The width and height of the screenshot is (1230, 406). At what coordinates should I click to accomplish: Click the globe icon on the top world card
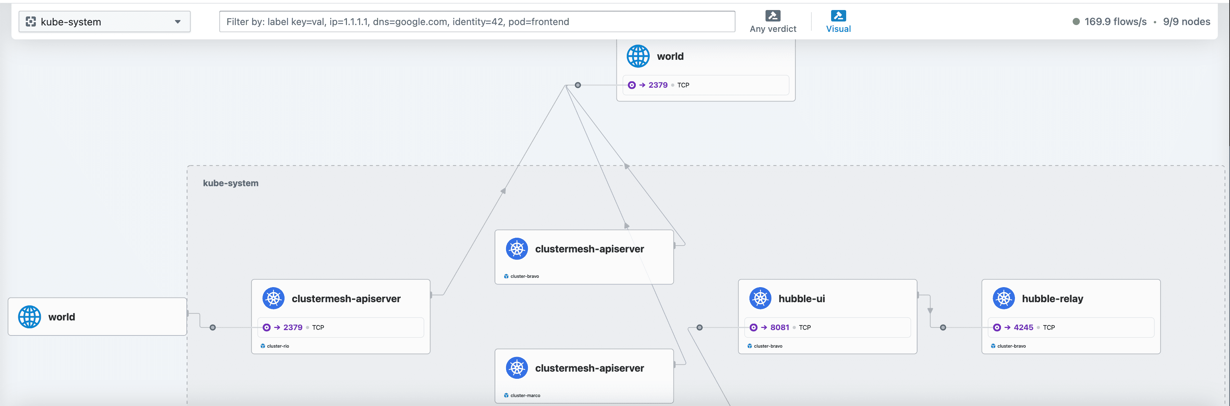(638, 56)
